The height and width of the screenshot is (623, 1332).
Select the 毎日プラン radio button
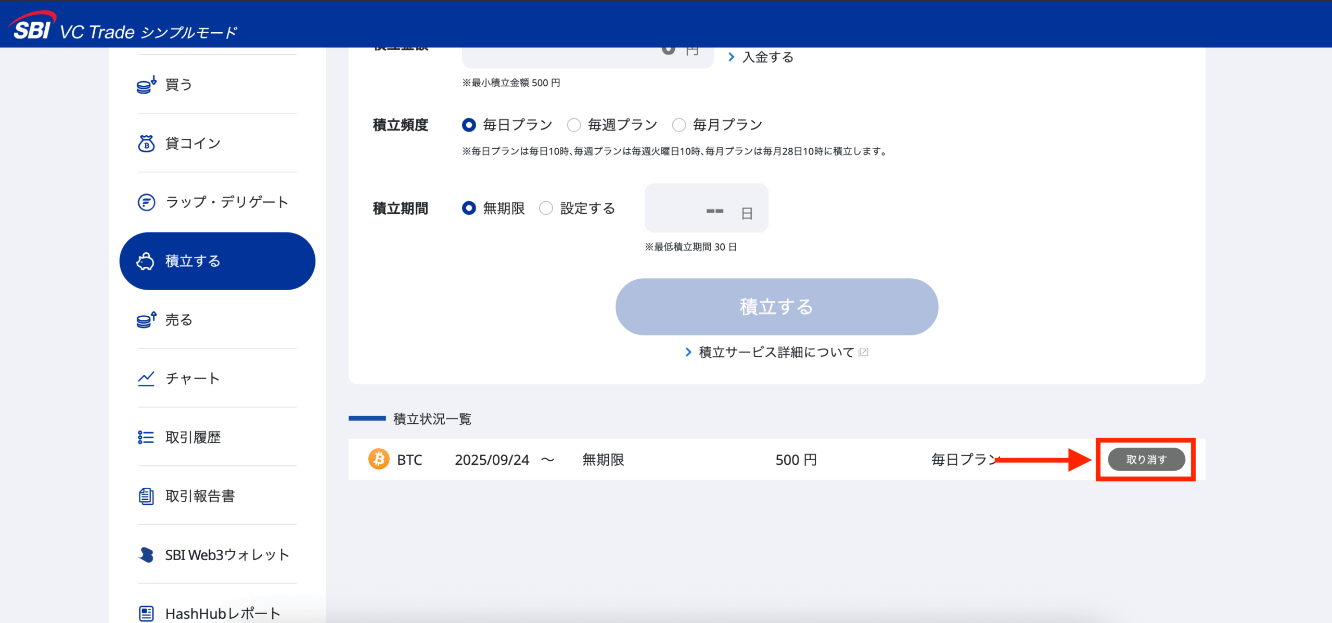tap(469, 125)
